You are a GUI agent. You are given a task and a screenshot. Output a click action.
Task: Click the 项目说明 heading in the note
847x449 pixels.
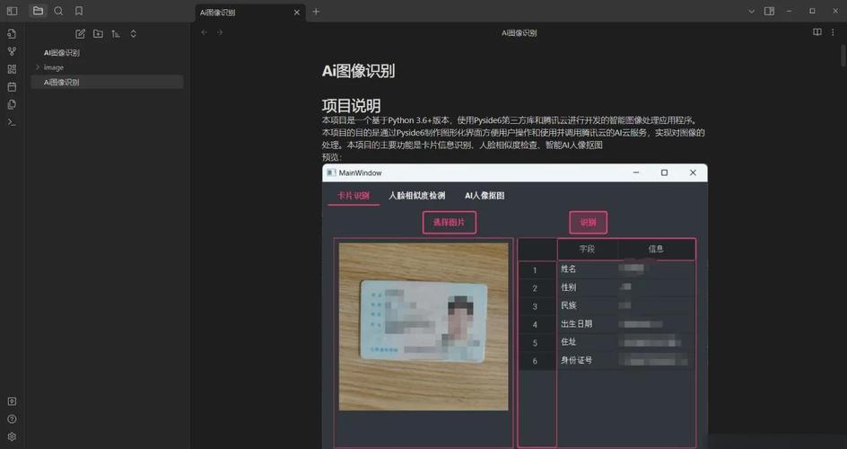pyautogui.click(x=351, y=105)
